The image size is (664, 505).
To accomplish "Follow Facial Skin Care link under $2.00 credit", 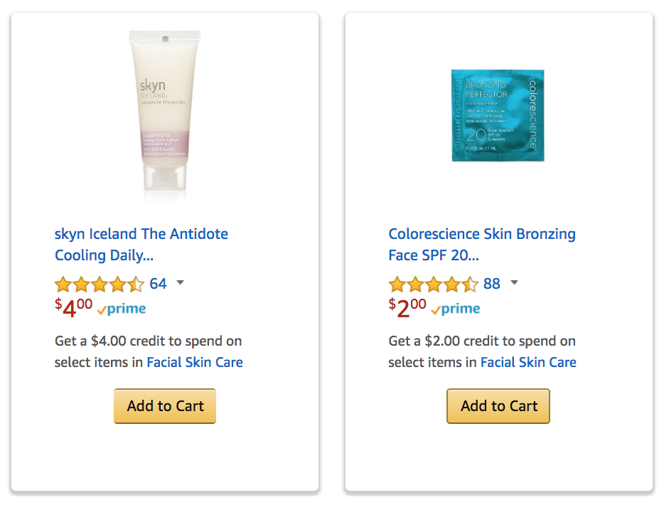I will click(x=528, y=362).
